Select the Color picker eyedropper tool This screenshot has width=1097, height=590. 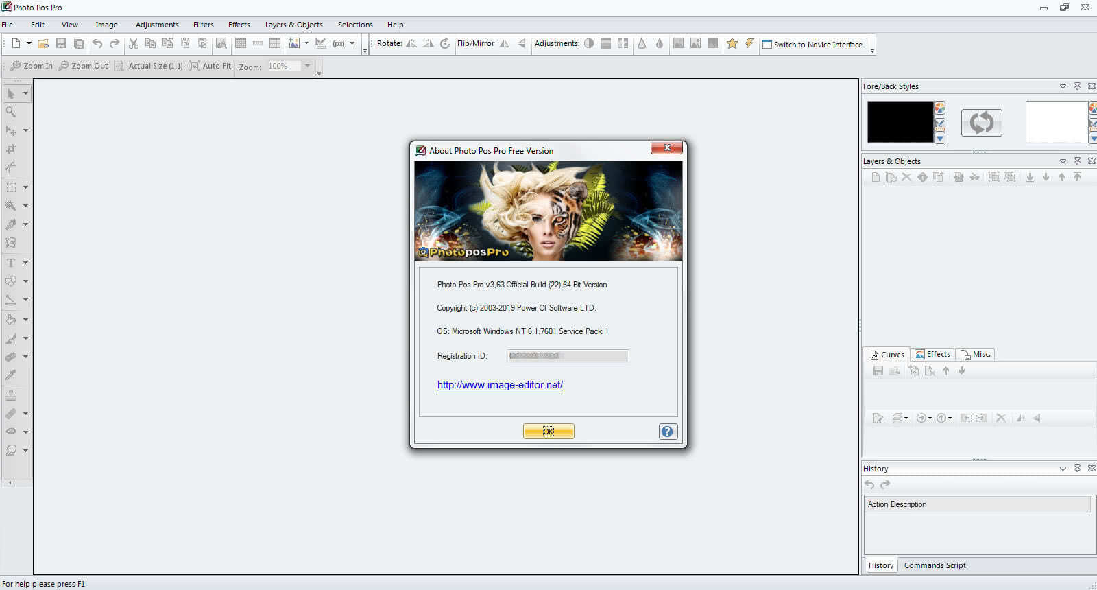click(11, 375)
